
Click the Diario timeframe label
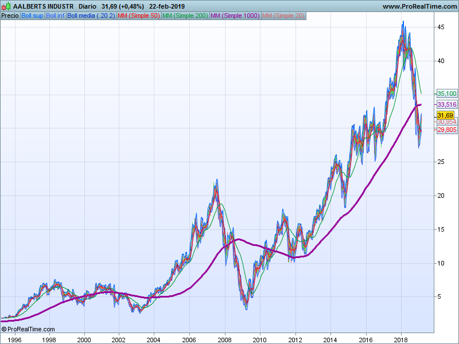[x=87, y=6]
